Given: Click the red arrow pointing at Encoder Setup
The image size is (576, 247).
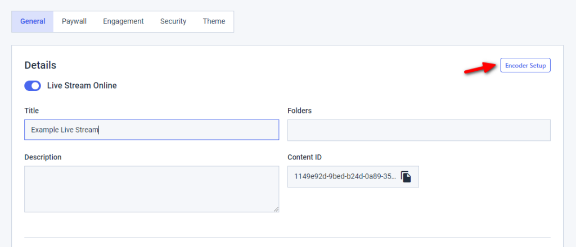Looking at the screenshot, I should tap(480, 68).
